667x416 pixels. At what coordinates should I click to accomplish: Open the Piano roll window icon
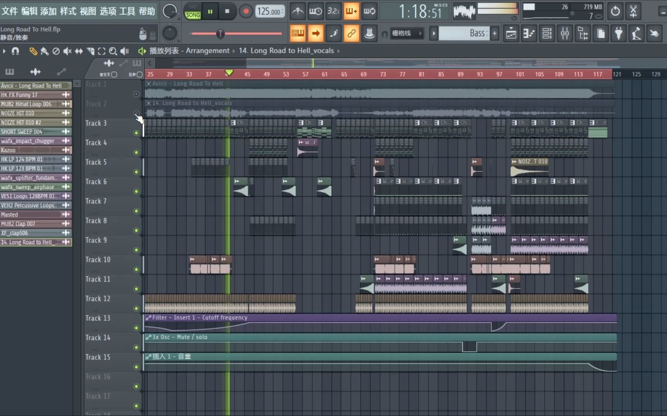(529, 34)
